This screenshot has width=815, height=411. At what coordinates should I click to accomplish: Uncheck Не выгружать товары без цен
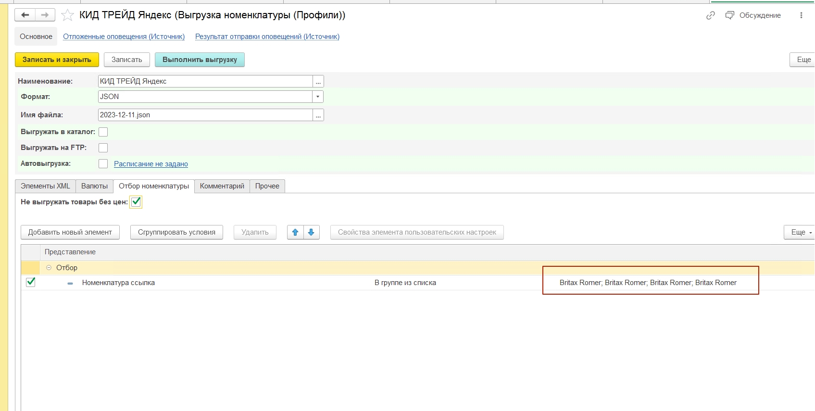[136, 202]
